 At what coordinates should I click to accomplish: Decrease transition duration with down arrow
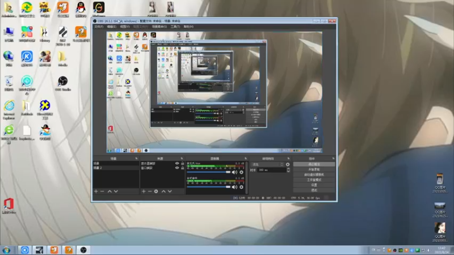288,172
